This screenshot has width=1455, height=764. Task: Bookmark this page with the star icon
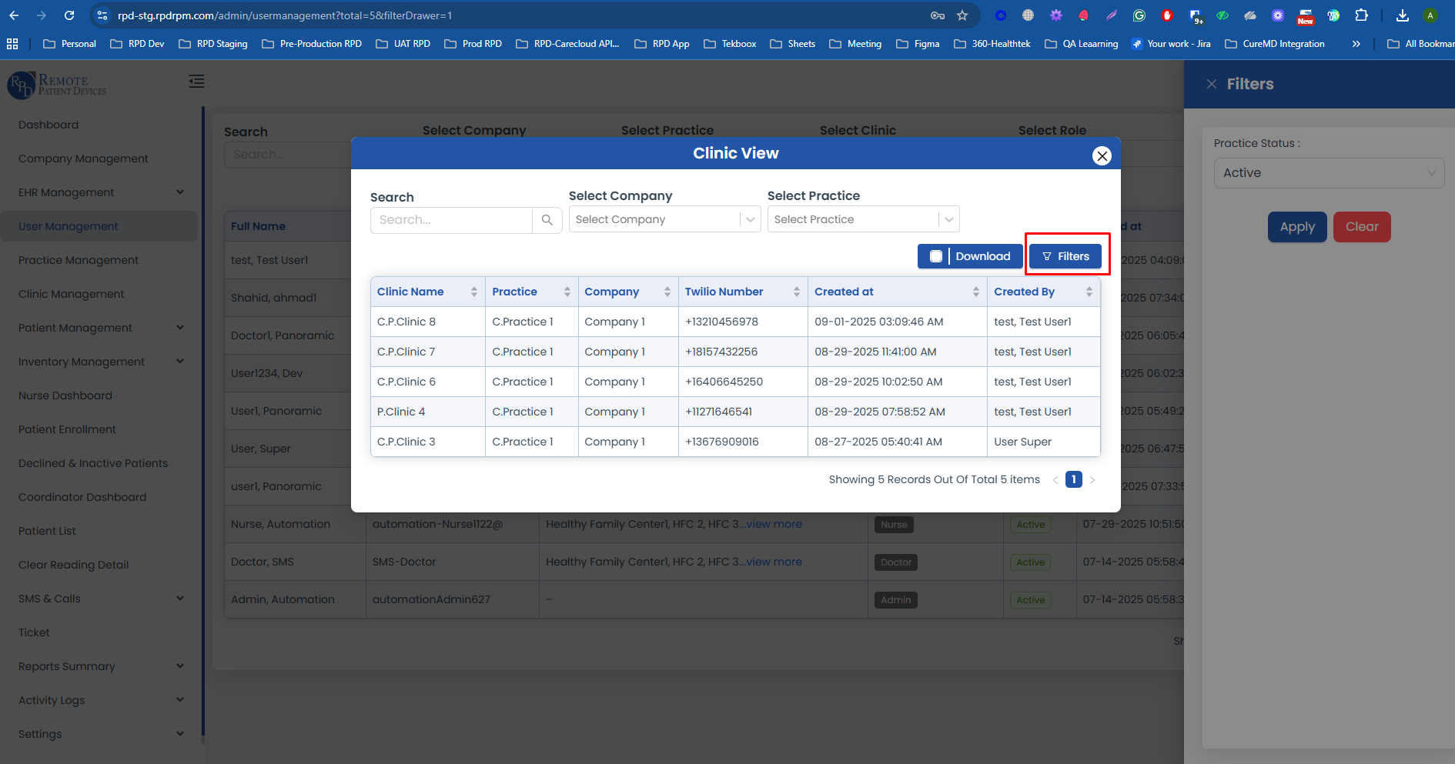click(962, 15)
